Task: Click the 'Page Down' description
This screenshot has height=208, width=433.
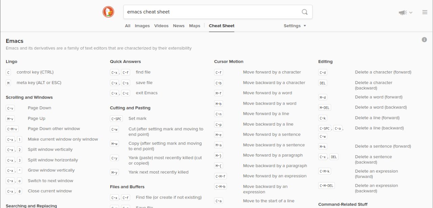Action: (39, 108)
